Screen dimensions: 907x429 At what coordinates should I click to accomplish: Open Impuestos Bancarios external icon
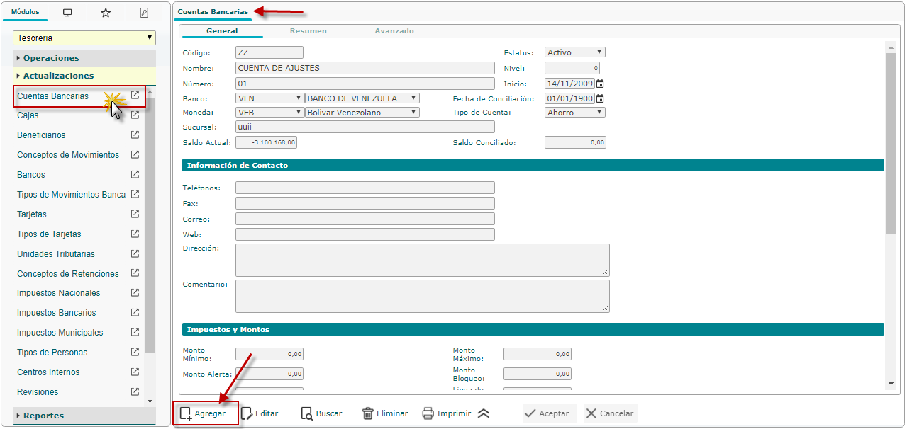point(135,313)
